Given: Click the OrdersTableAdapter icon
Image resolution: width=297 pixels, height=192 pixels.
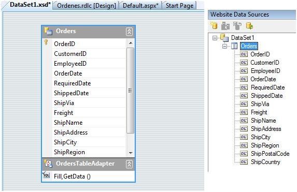Looking at the screenshot, I should click(48, 164).
